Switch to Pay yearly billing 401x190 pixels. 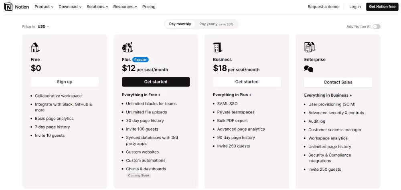click(x=216, y=24)
